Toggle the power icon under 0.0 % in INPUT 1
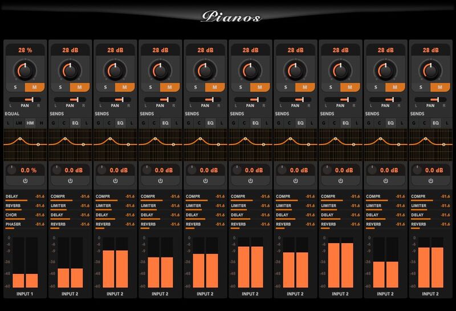 25,181
